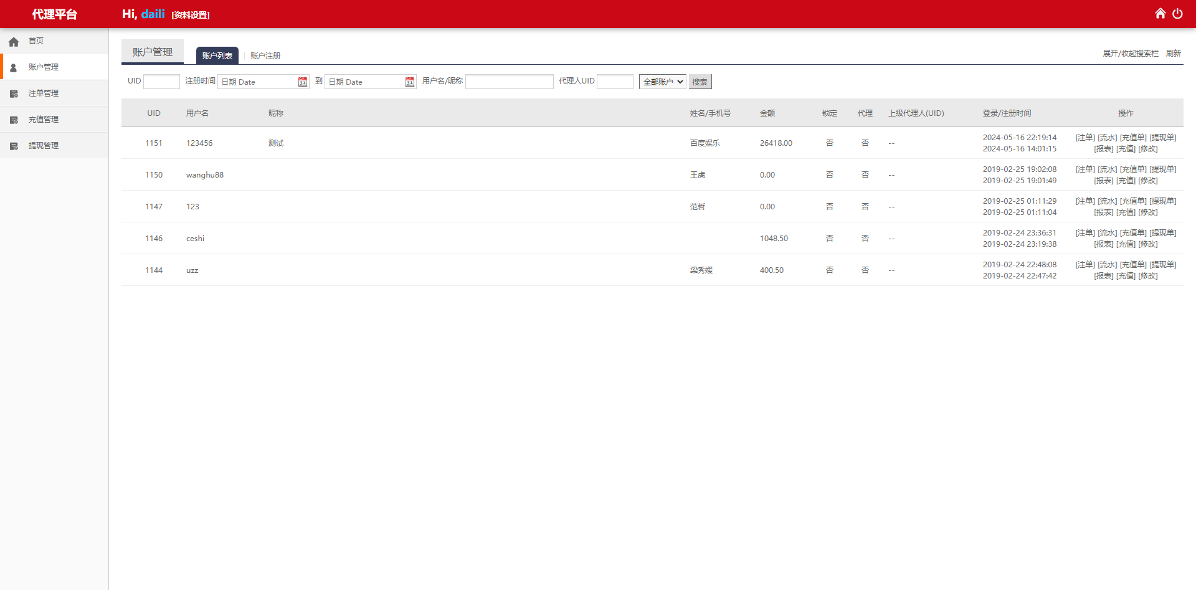Image resolution: width=1196 pixels, height=590 pixels.
Task: Expand the 全部账户 dropdown filter
Action: pyautogui.click(x=663, y=82)
